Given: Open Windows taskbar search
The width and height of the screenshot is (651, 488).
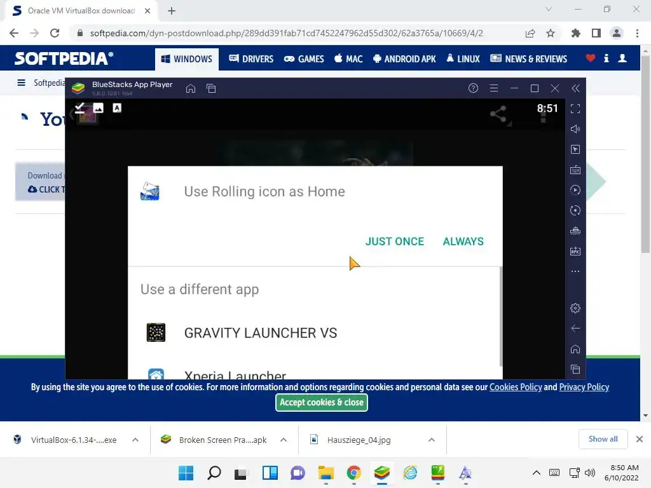Looking at the screenshot, I should (214, 473).
